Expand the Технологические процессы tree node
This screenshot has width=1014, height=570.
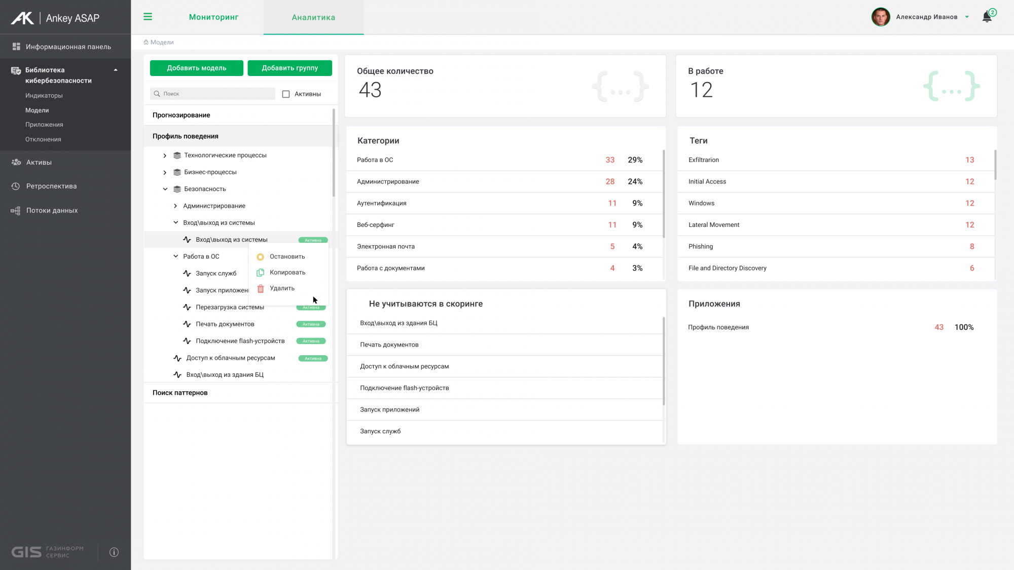[165, 156]
